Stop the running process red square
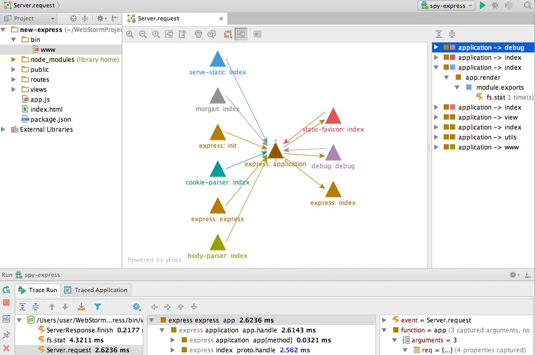 click(x=6, y=303)
